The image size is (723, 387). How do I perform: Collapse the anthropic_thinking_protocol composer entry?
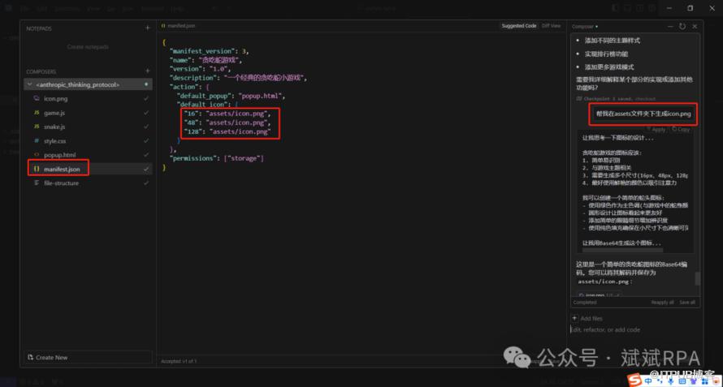click(30, 84)
